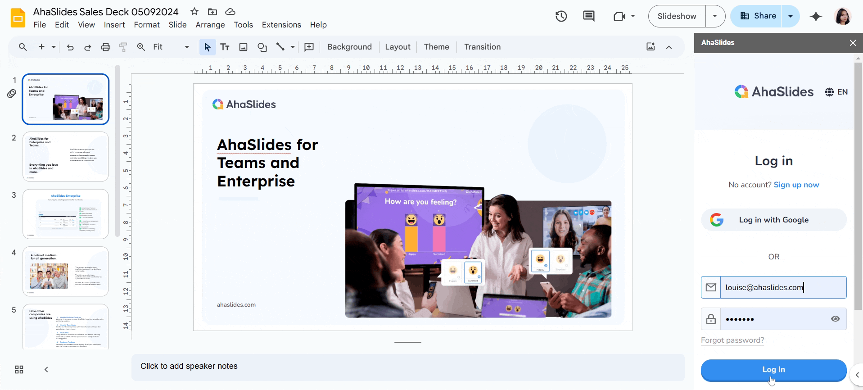This screenshot has width=863, height=390.
Task: Select slide 4 thumbnail in filmstrip
Action: click(x=66, y=272)
